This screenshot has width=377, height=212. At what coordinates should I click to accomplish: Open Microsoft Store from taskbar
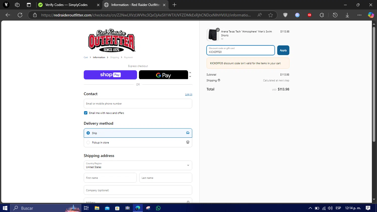coord(117,208)
